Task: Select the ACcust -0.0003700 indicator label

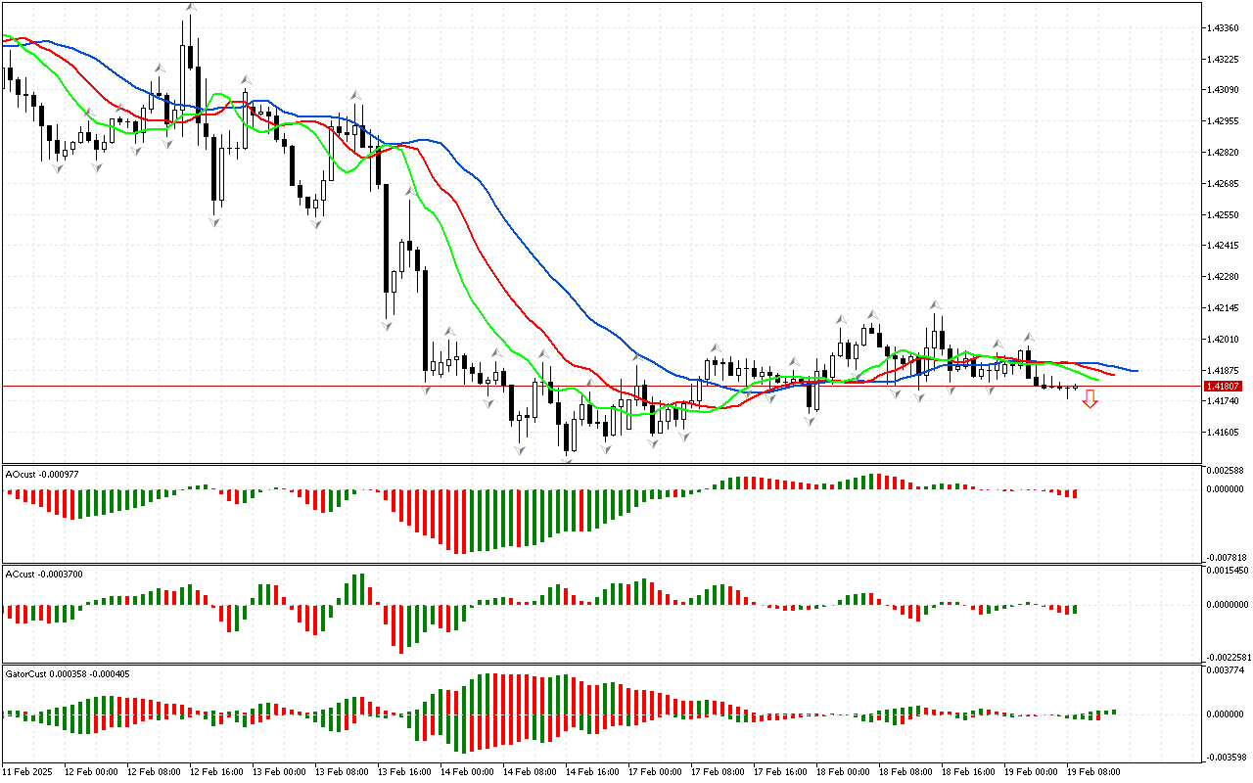Action: (x=44, y=574)
